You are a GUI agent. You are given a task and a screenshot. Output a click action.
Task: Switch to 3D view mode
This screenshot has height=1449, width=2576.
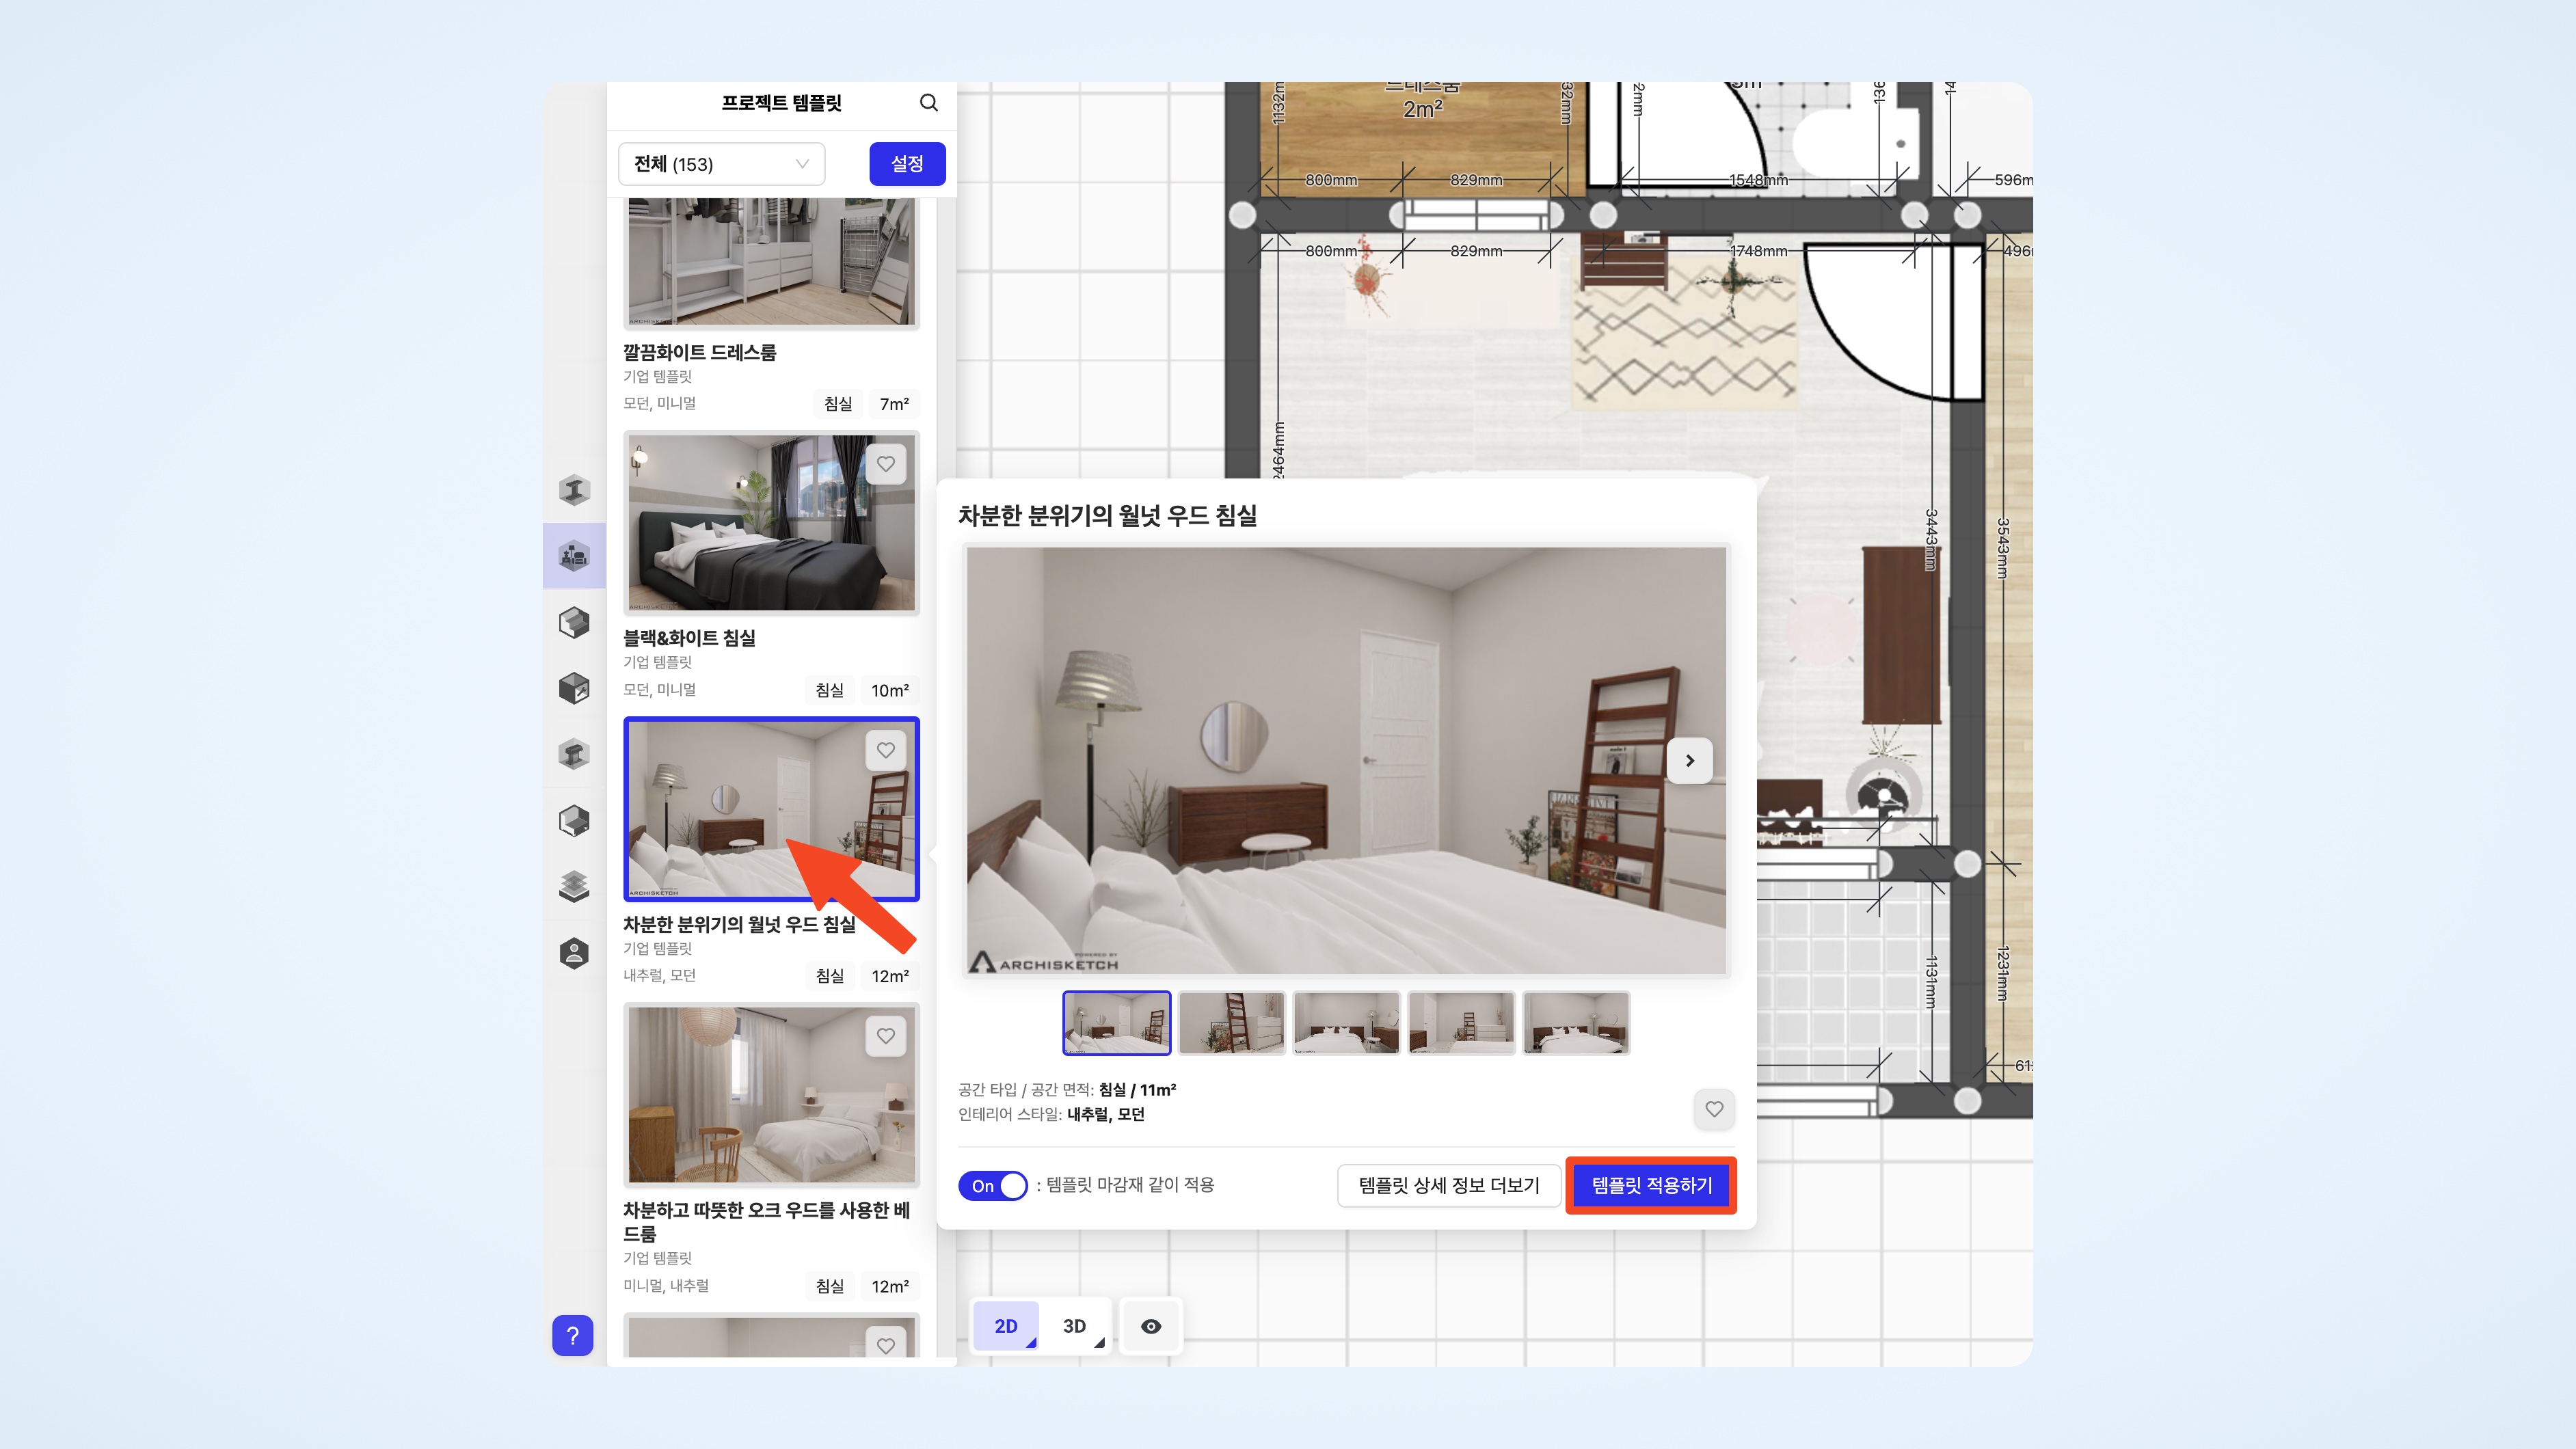coord(1074,1326)
